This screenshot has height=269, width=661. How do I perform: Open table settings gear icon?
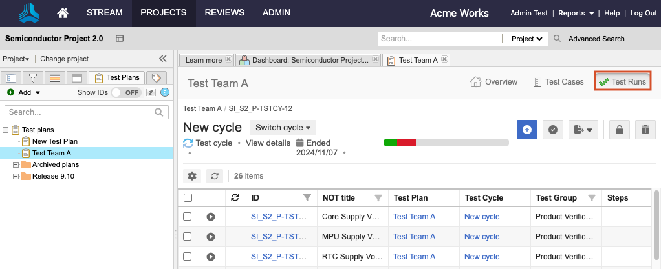click(x=192, y=176)
